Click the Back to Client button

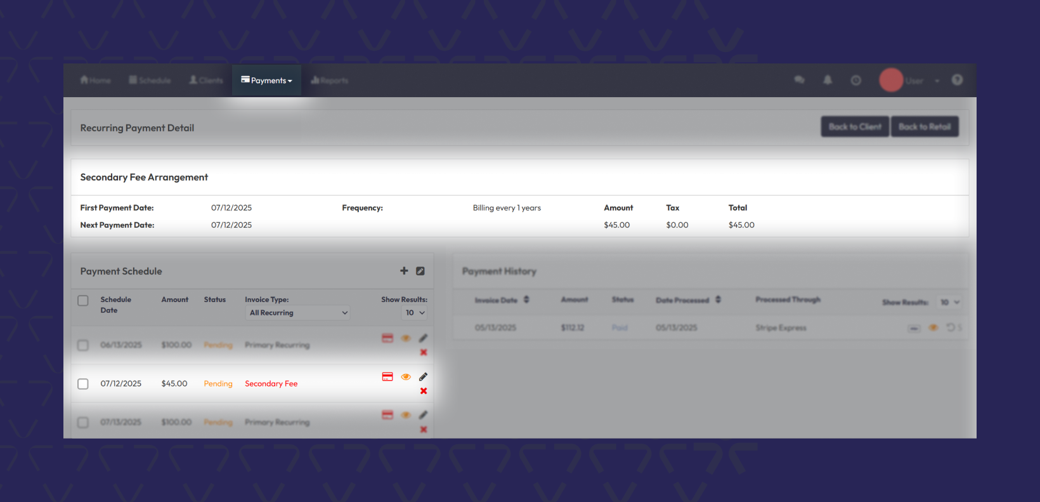pyautogui.click(x=854, y=127)
